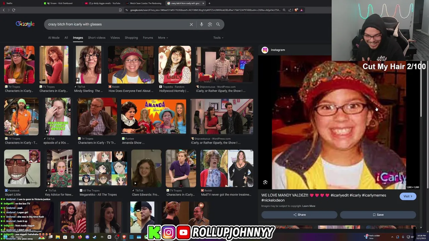
Task: Search inside the image with the Lens icon
Action: pos(265,182)
